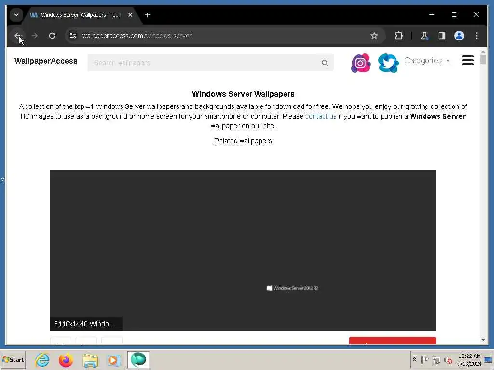Reload the page with the refresh icon
Image resolution: width=494 pixels, height=370 pixels.
[x=52, y=36]
